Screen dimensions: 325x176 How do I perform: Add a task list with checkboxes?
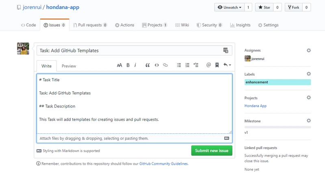[196, 65]
